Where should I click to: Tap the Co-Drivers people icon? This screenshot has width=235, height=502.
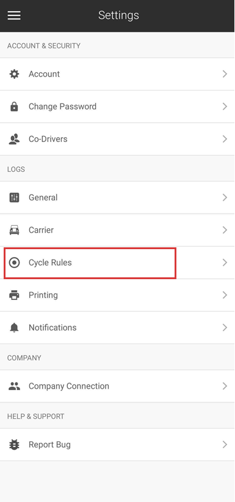14,139
